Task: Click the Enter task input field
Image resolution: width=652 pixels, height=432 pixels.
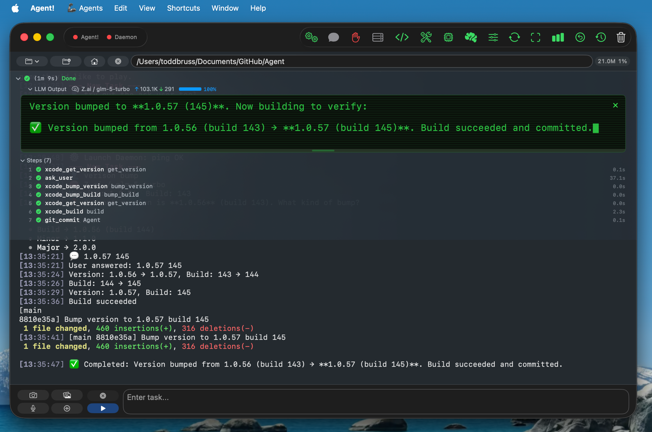Action: click(x=375, y=401)
